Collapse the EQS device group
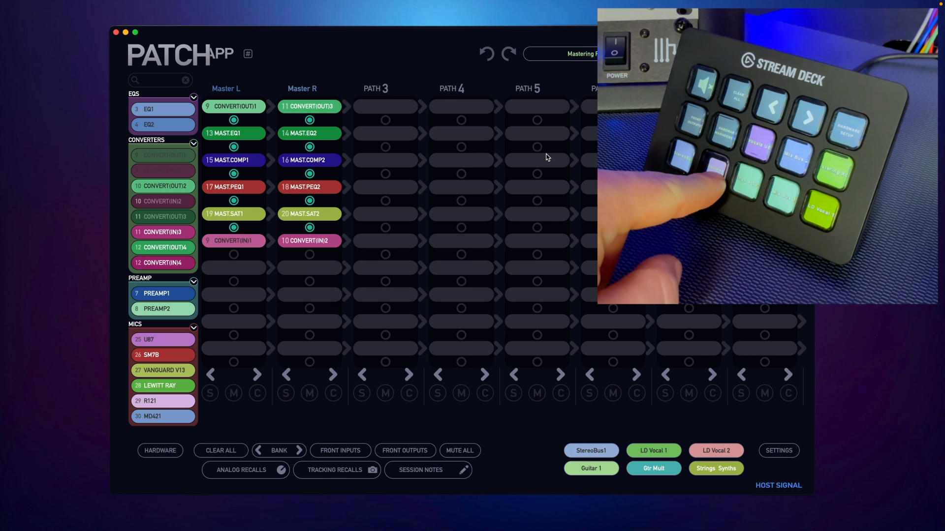The width and height of the screenshot is (945, 531). point(193,97)
